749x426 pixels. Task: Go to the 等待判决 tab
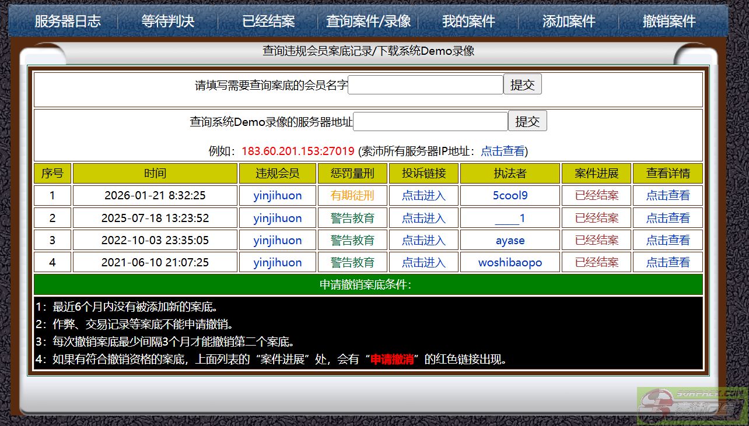tap(168, 22)
